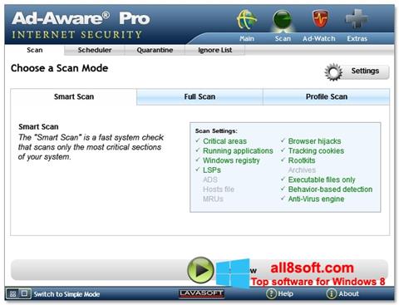Click the About info icon
The image size is (399, 305).
tap(332, 293)
